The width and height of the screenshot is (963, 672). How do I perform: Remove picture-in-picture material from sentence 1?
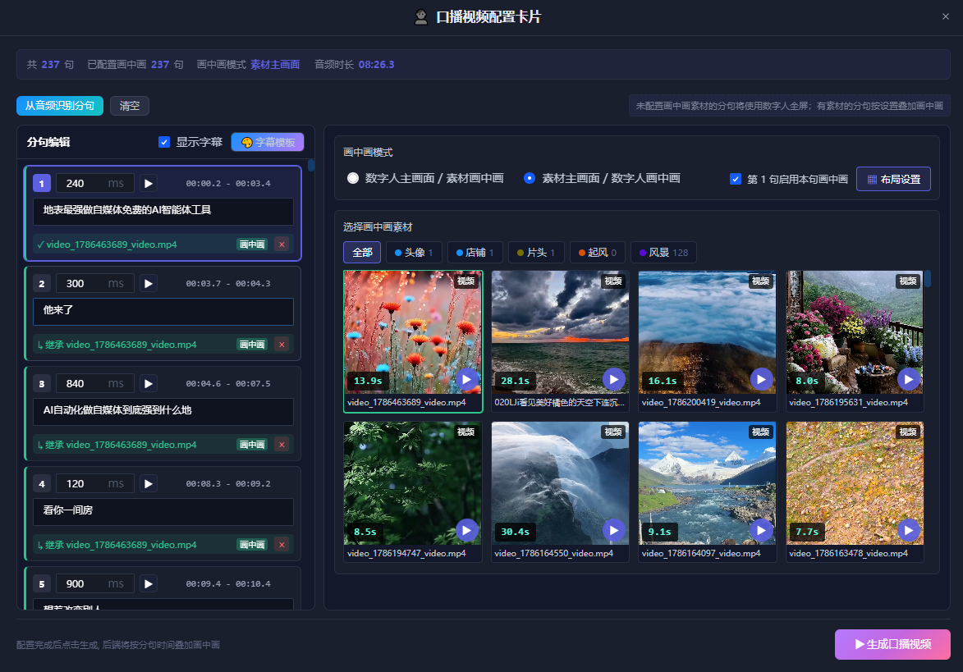tap(282, 245)
